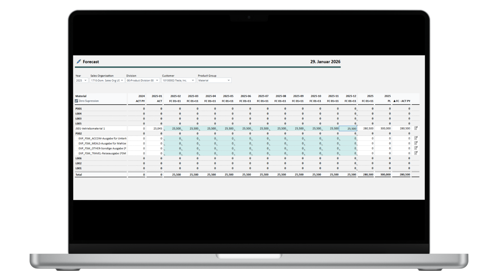Click the rocket icon beside Forecast title
498x280 pixels.
79,61
